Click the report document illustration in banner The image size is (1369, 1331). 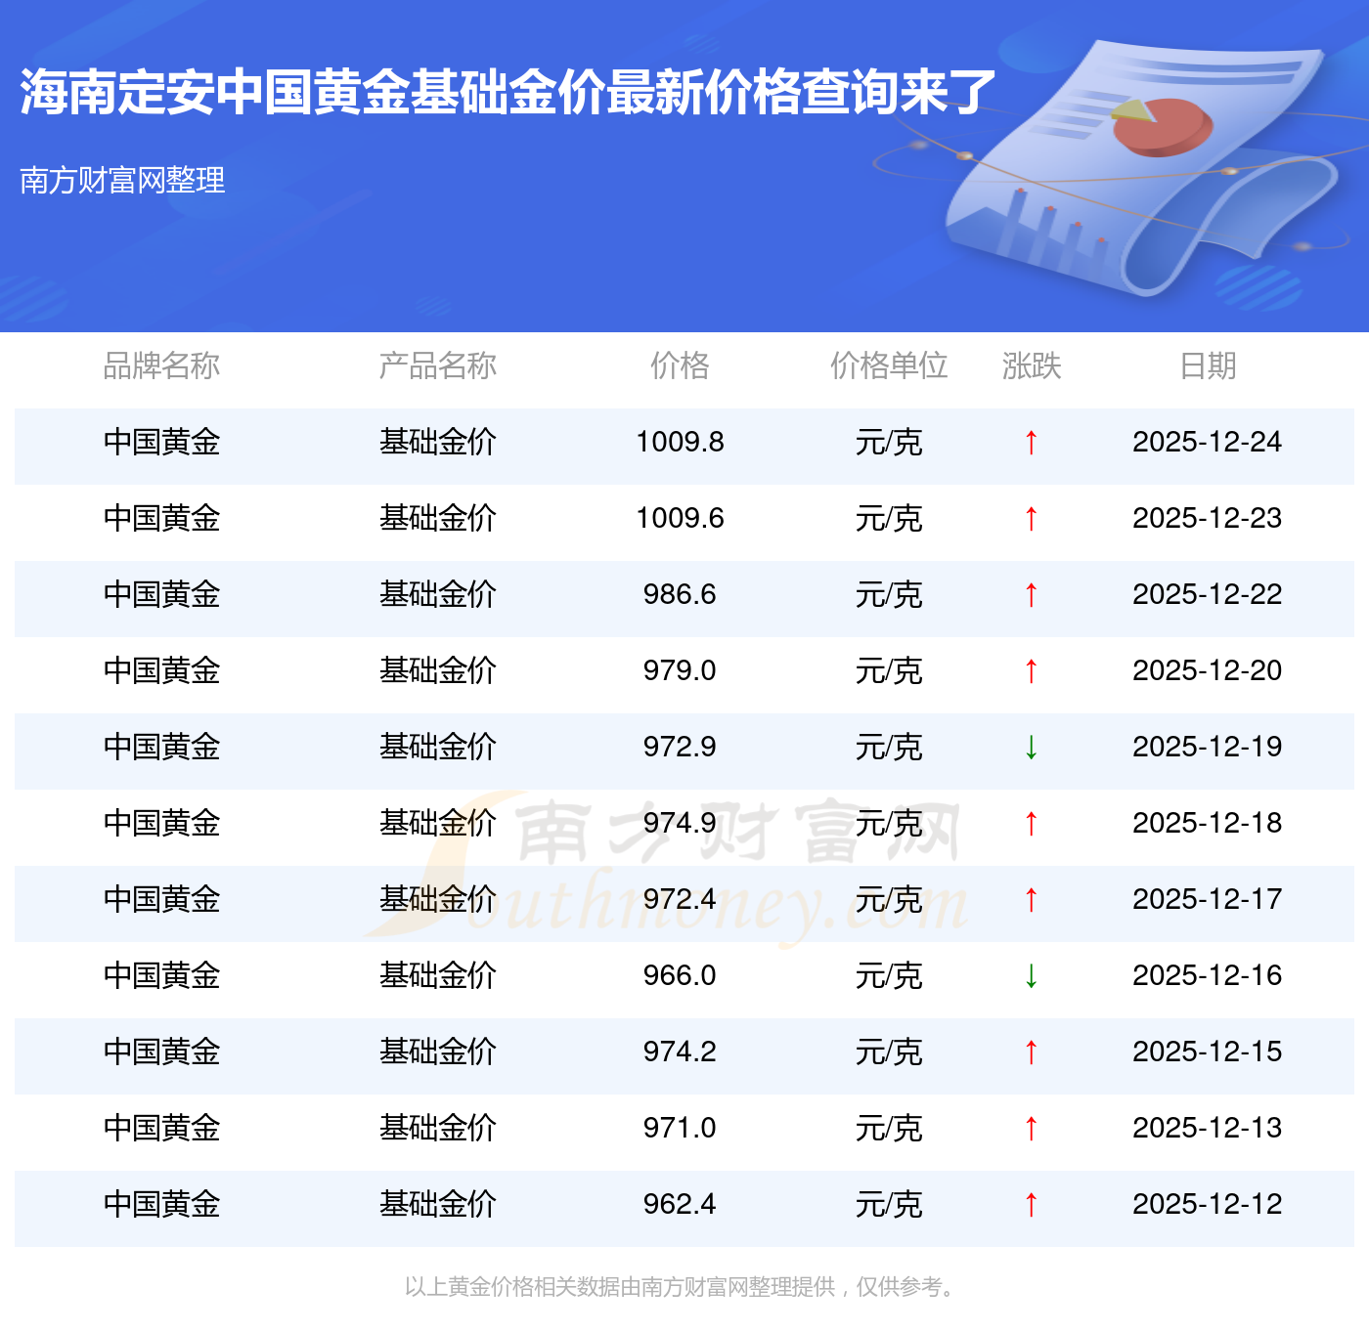click(1139, 166)
